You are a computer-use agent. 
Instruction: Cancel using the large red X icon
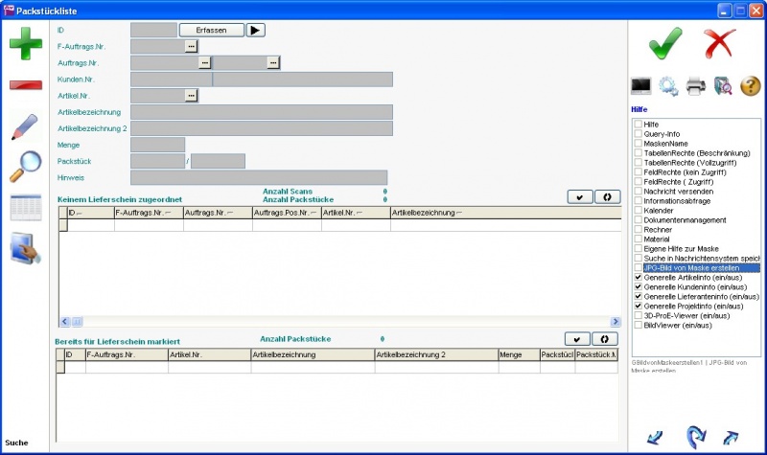click(x=720, y=44)
